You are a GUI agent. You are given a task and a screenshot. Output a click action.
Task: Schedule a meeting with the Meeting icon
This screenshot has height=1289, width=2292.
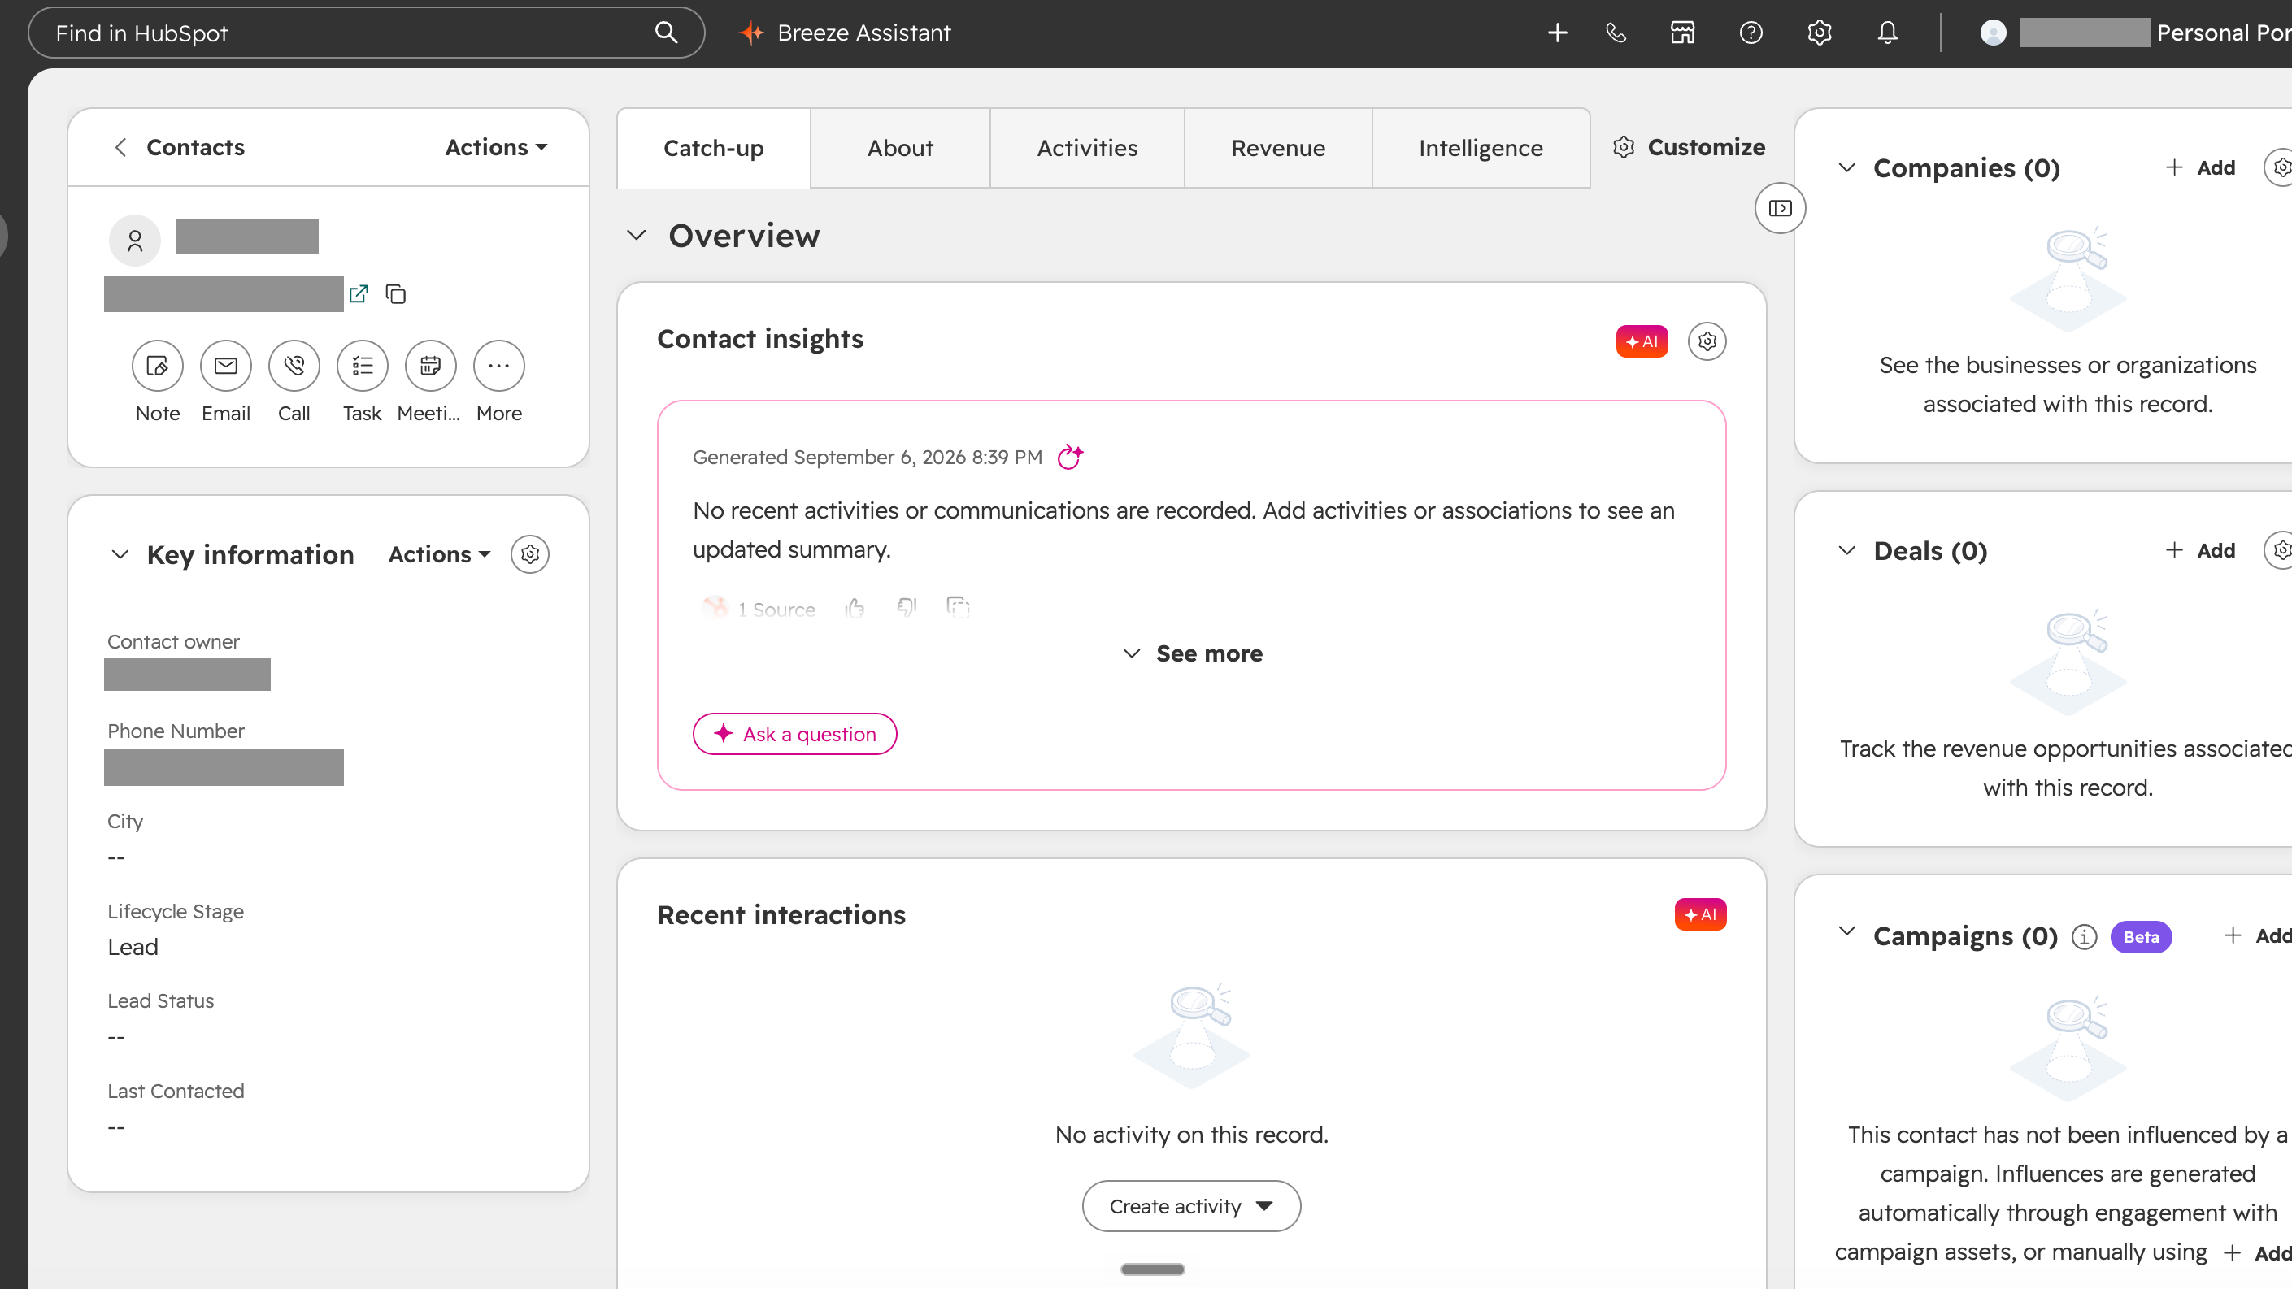click(x=431, y=366)
